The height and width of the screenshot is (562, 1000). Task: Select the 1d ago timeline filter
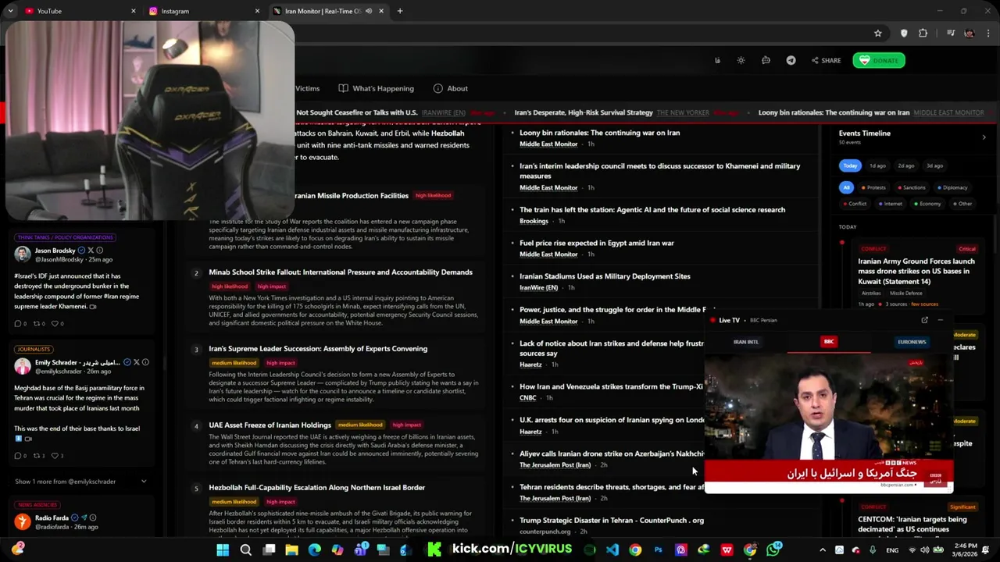point(878,165)
